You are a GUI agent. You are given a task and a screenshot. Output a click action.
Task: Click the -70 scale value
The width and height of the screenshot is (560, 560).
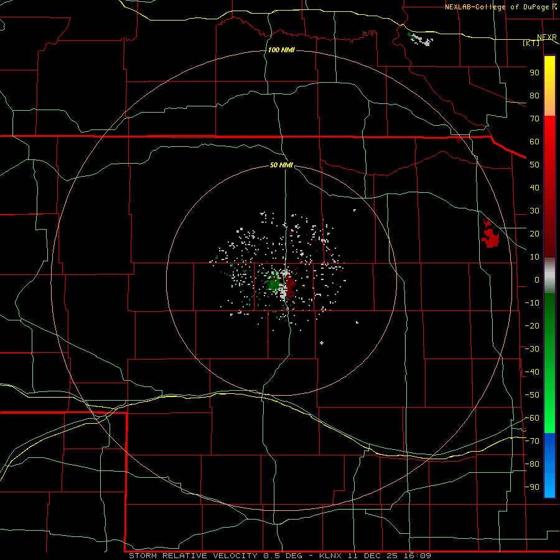click(x=532, y=441)
